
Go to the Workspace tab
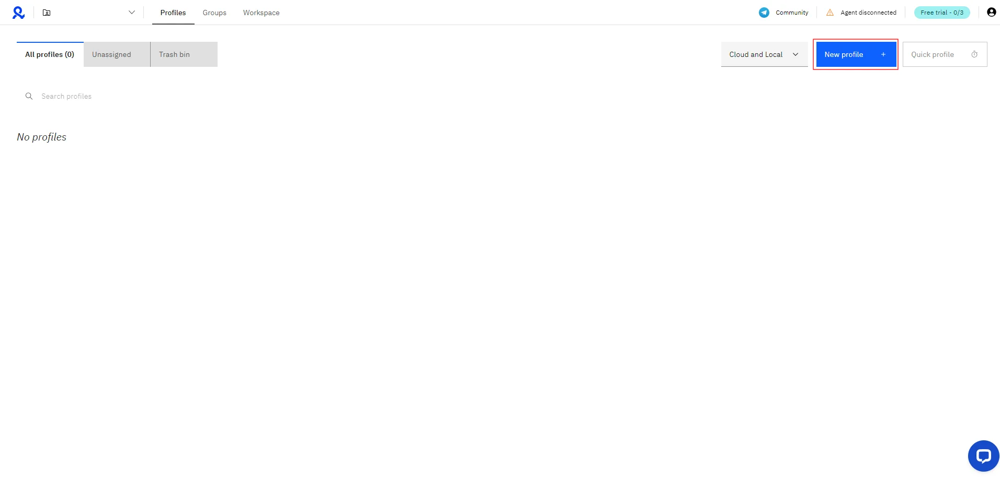point(261,13)
